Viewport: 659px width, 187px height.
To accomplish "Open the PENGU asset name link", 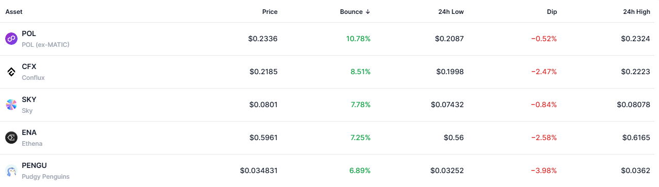I will pyautogui.click(x=33, y=166).
